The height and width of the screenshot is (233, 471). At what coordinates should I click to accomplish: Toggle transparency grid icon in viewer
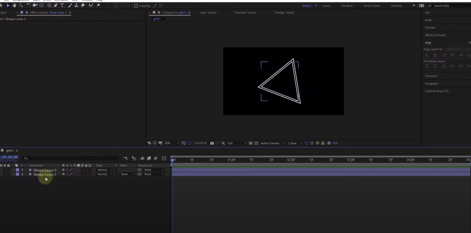pos(256,143)
